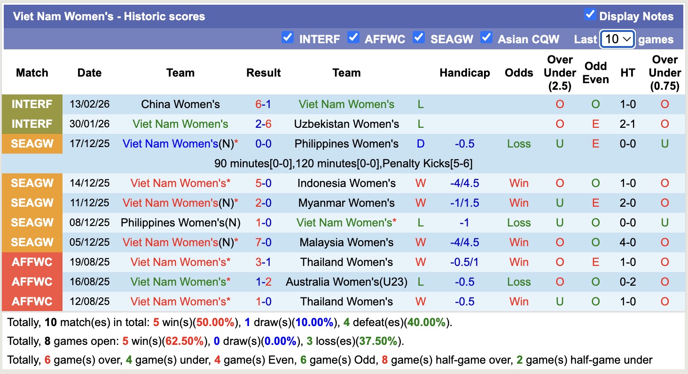
Task: Open the Last games count dropdown
Action: pos(618,39)
